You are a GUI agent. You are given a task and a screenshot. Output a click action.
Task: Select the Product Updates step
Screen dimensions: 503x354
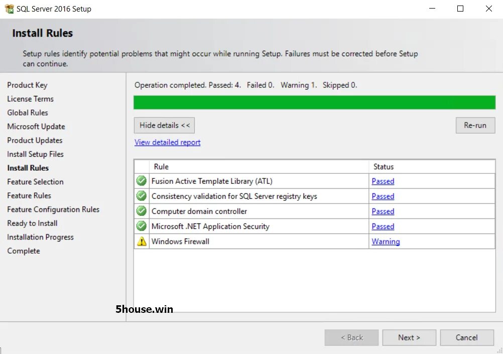click(x=35, y=140)
